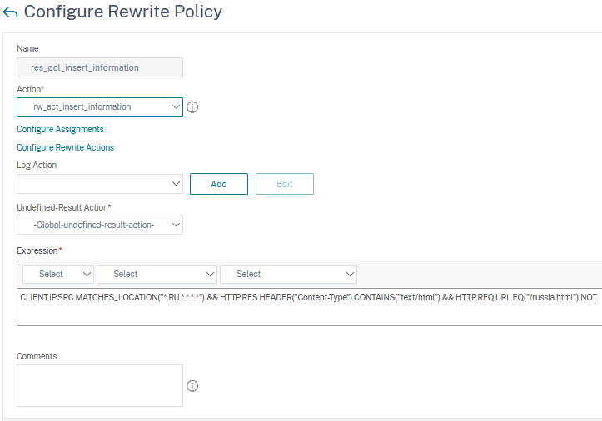Click inside the Expression text area
The height and width of the screenshot is (421, 602).
tap(310, 307)
